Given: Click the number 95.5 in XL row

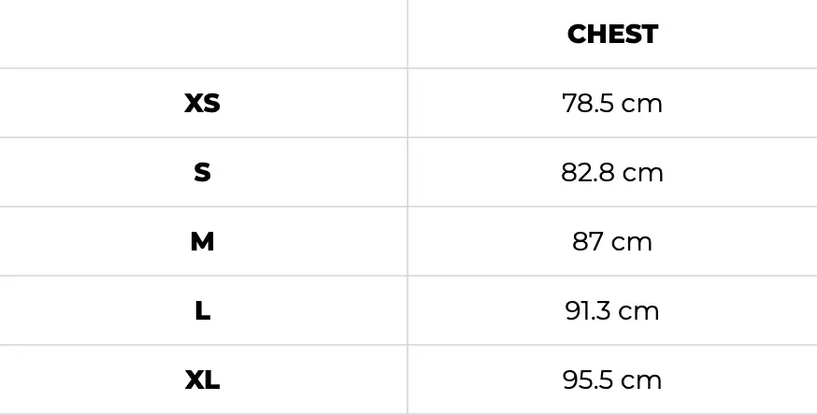Looking at the screenshot, I should 588,380.
